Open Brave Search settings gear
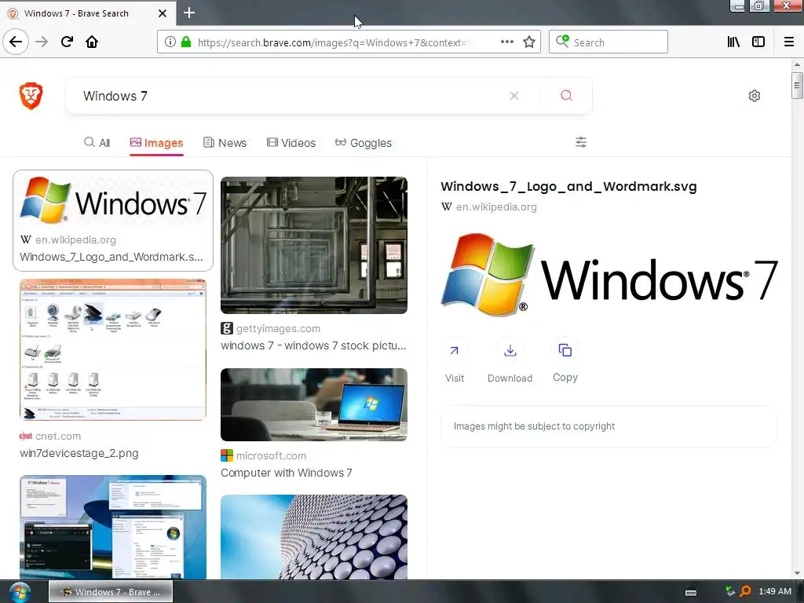The height and width of the screenshot is (603, 804). pyautogui.click(x=754, y=96)
